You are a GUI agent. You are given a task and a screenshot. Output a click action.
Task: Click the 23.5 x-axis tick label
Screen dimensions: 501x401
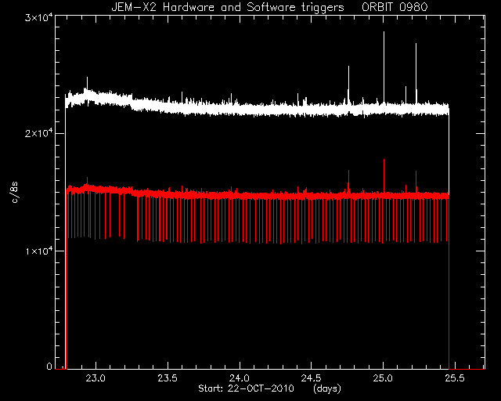click(x=168, y=378)
